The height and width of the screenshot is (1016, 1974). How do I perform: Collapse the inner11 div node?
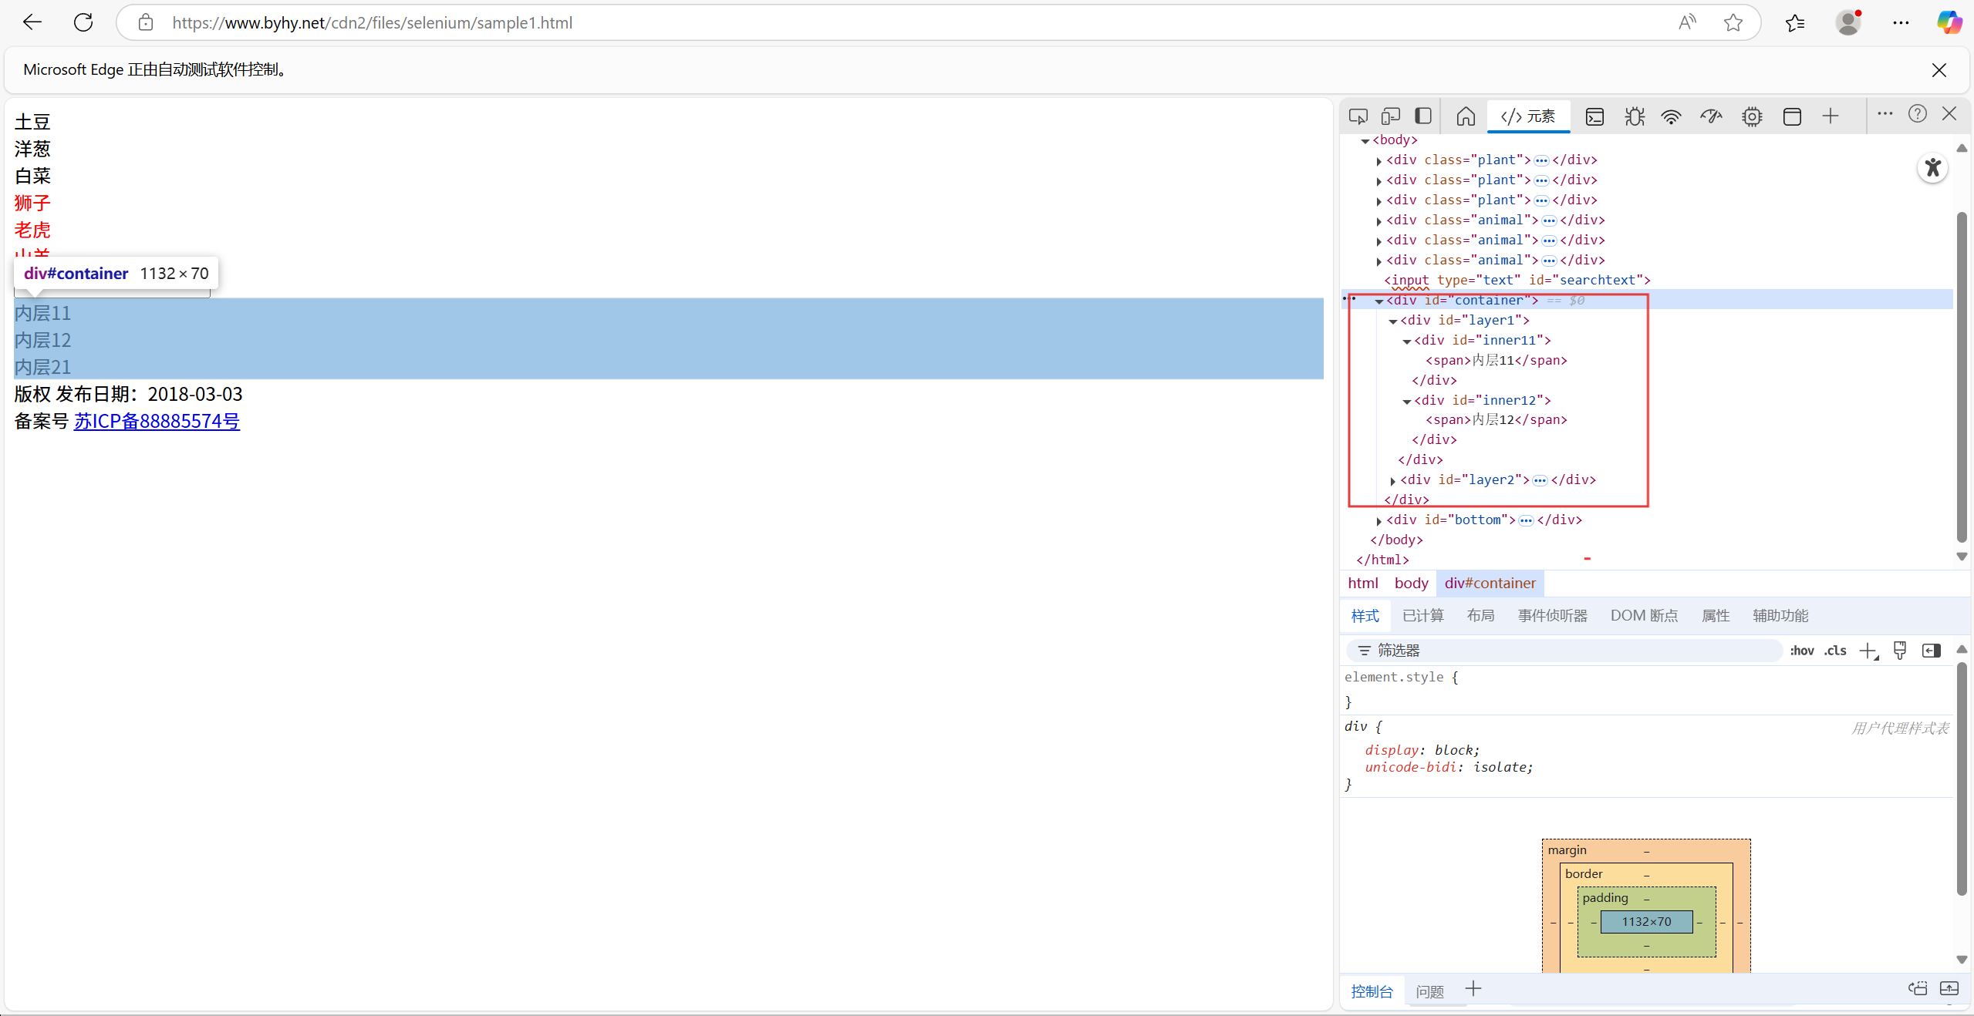point(1407,341)
